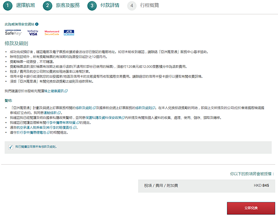Viewport: 278px width, 217px height.
Task: Click 此為威瑞信安全網站 text
Action: coord(19,24)
